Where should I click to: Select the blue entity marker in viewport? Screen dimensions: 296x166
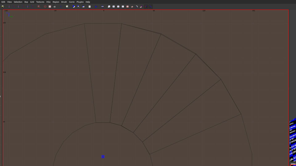(x=103, y=156)
